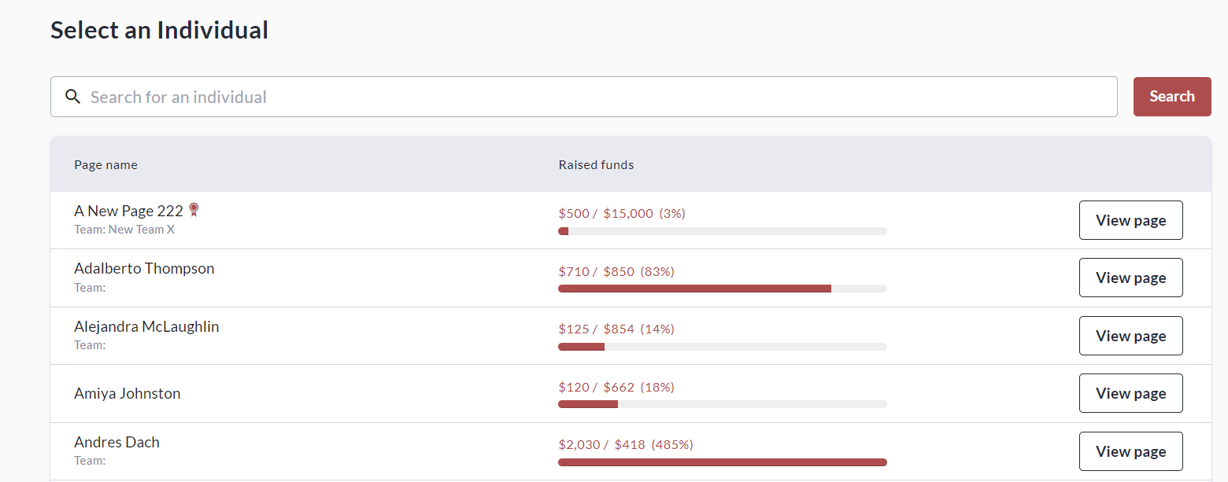Viewport: 1228px width, 482px height.
Task: Click Alejandra McLaughlin's 14% progress bar
Action: point(722,347)
